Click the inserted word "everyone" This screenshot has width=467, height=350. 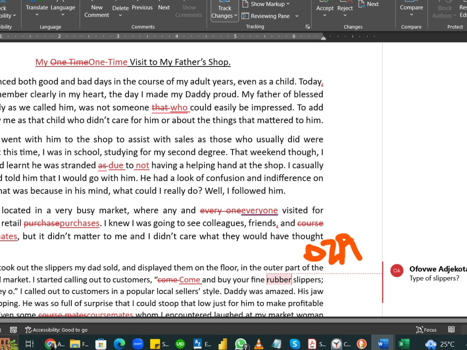[259, 210]
